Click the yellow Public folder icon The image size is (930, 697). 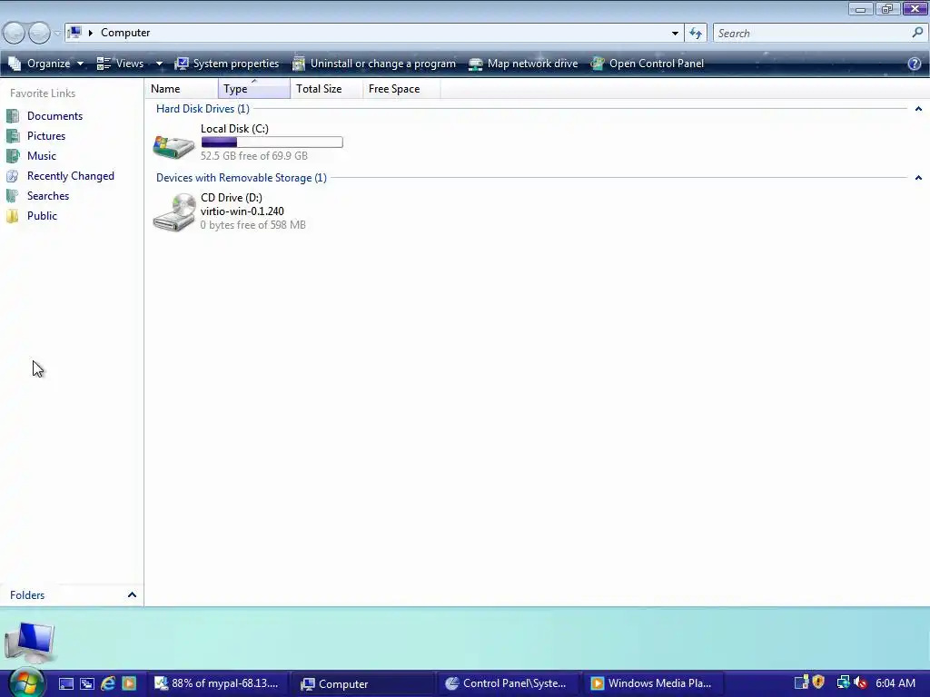tap(13, 216)
